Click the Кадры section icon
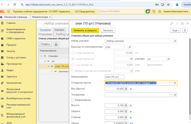The width and height of the screenshot is (191, 124). [x=2, y=70]
